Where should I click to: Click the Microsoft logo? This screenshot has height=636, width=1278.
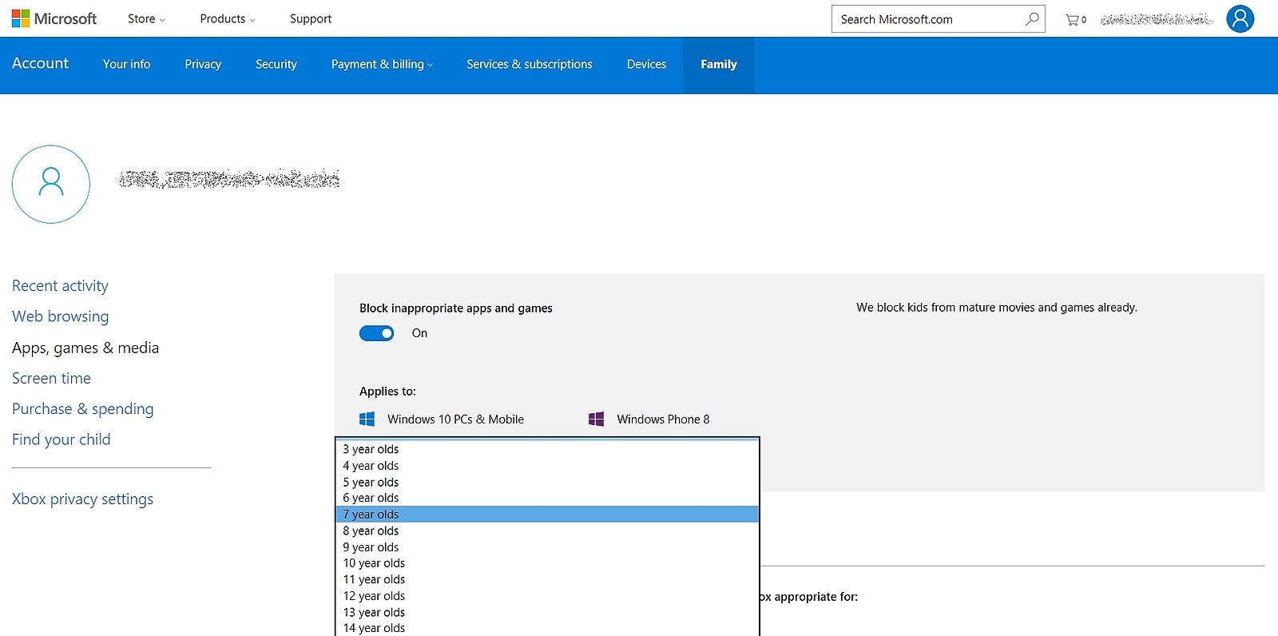[x=54, y=18]
